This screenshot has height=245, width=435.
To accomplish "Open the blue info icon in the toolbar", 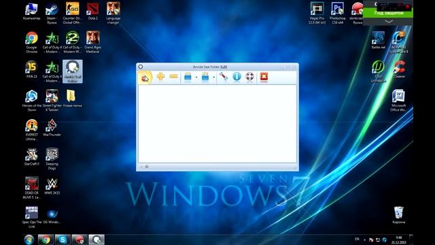I will click(237, 76).
